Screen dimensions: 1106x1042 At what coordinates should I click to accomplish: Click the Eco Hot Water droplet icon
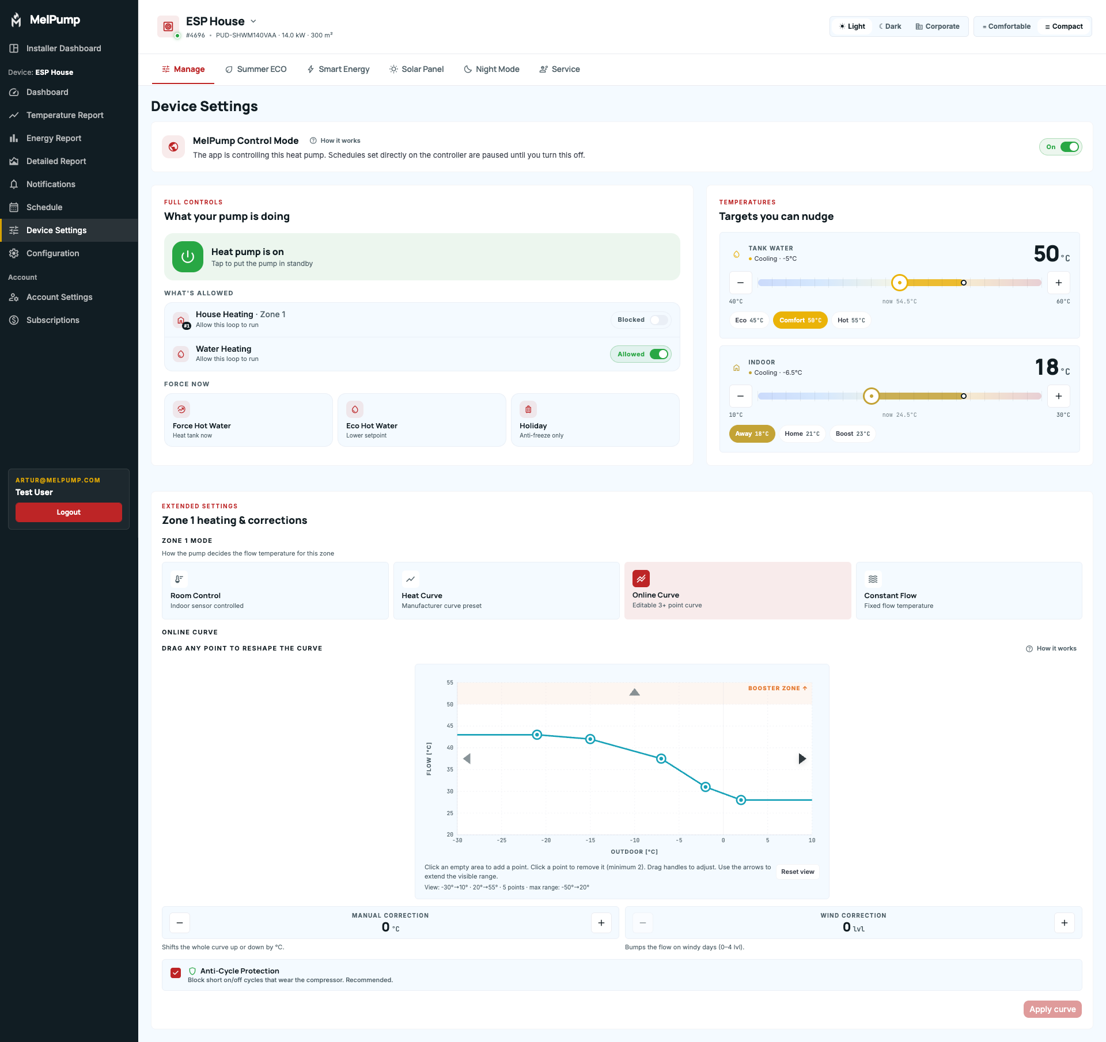pos(355,409)
